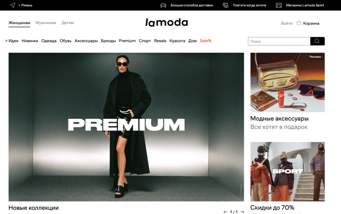The image size is (341, 214).
Task: Open the Sale% menu category
Action: click(206, 41)
